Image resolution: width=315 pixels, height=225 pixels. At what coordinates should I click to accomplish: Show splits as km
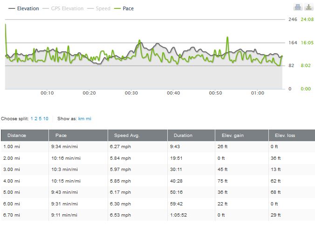coord(82,119)
